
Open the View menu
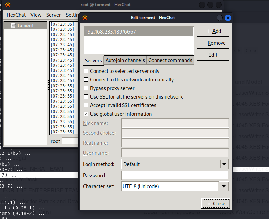click(x=36, y=15)
